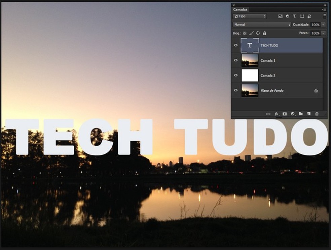Open the Preen. fill slider arrow
Viewport: 331px width, 250px height.
point(323,33)
